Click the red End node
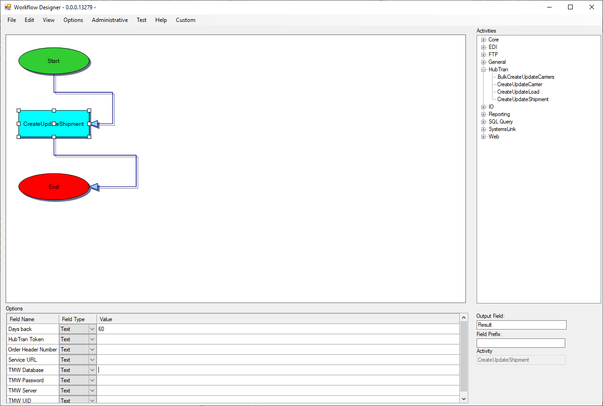The width and height of the screenshot is (603, 406). (54, 187)
